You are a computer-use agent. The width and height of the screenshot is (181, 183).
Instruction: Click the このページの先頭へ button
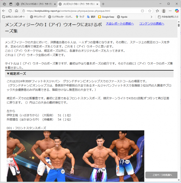tap(161, 175)
